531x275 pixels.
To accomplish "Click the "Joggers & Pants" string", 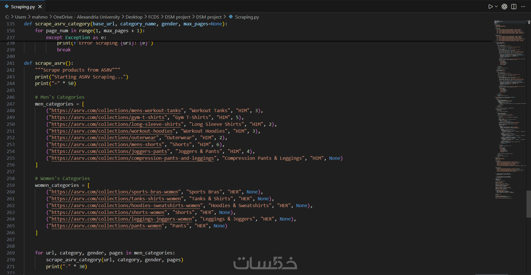I will (x=199, y=151).
